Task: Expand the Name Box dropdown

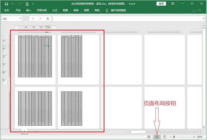Action: (20, 19)
